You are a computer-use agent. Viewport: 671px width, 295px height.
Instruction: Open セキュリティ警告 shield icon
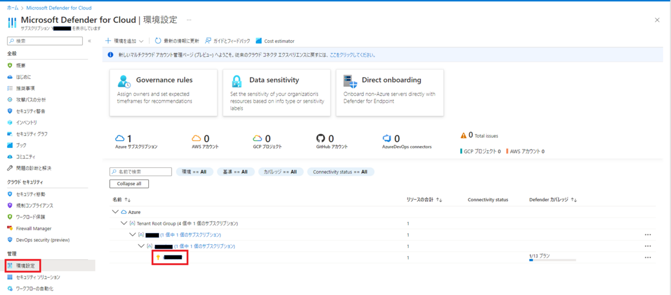coord(10,111)
